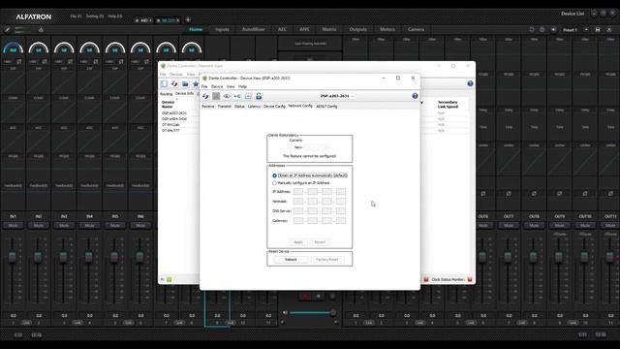Click the first toolbar icon in Network View
Viewport: 620px width, 349px height.
click(x=164, y=84)
